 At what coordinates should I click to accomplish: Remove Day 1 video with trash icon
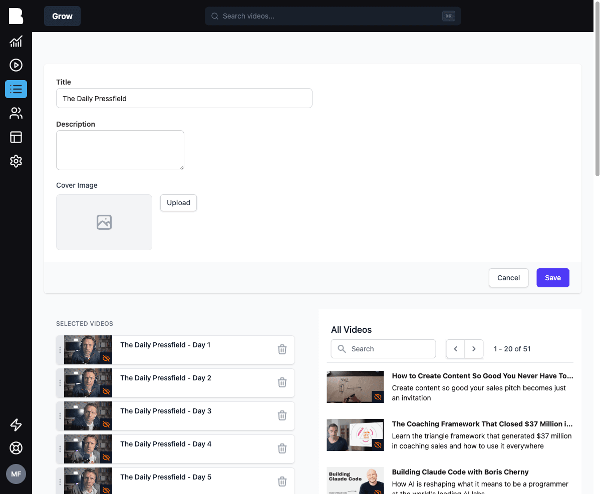282,349
